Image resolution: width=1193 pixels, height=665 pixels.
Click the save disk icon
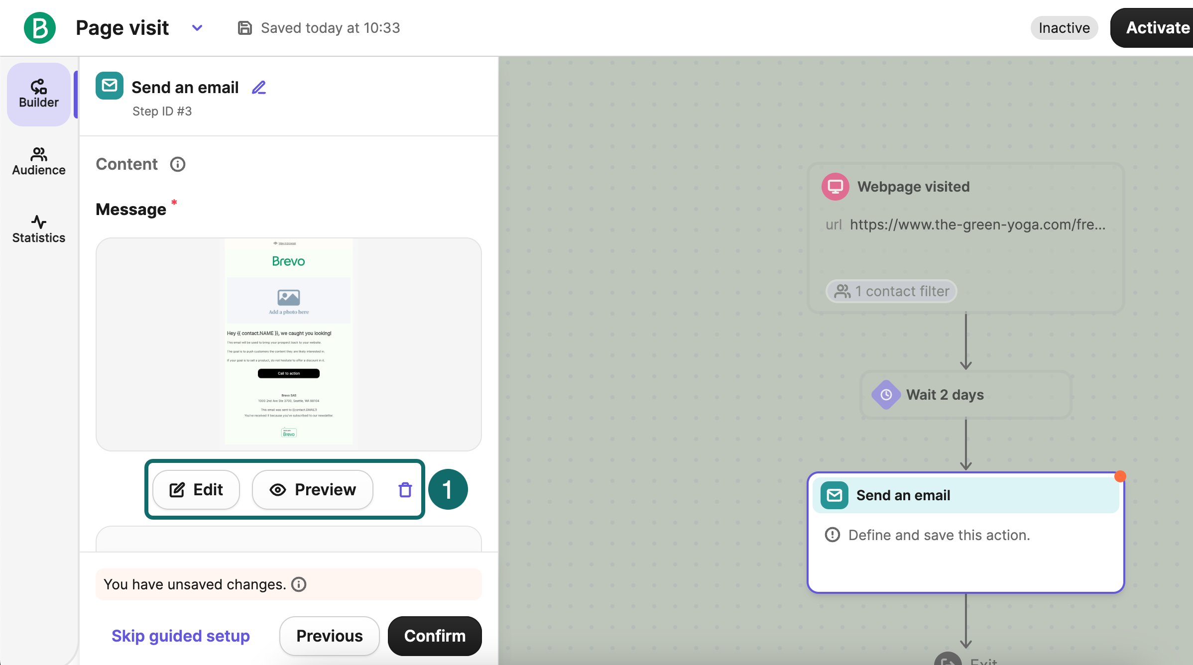point(244,28)
